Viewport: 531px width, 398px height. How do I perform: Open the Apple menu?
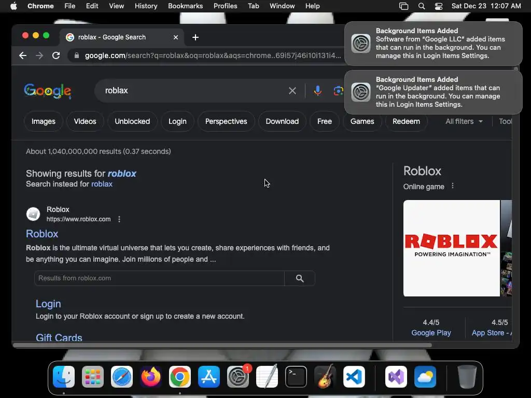point(13,6)
